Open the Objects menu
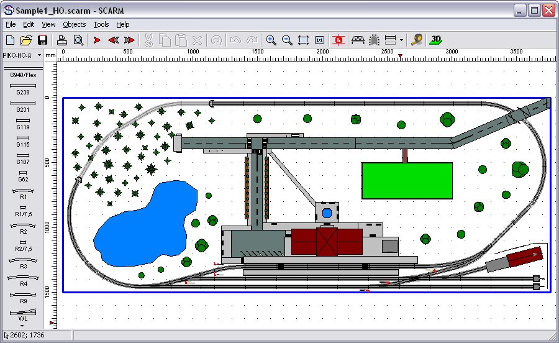The width and height of the screenshot is (559, 343). 75,24
